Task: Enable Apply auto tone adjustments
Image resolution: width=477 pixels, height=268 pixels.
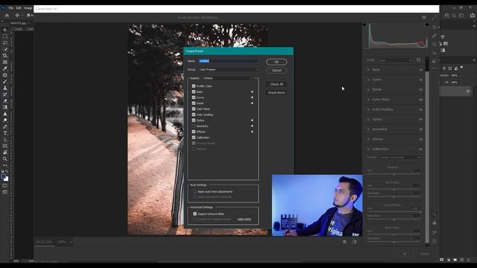Action: 195,192
